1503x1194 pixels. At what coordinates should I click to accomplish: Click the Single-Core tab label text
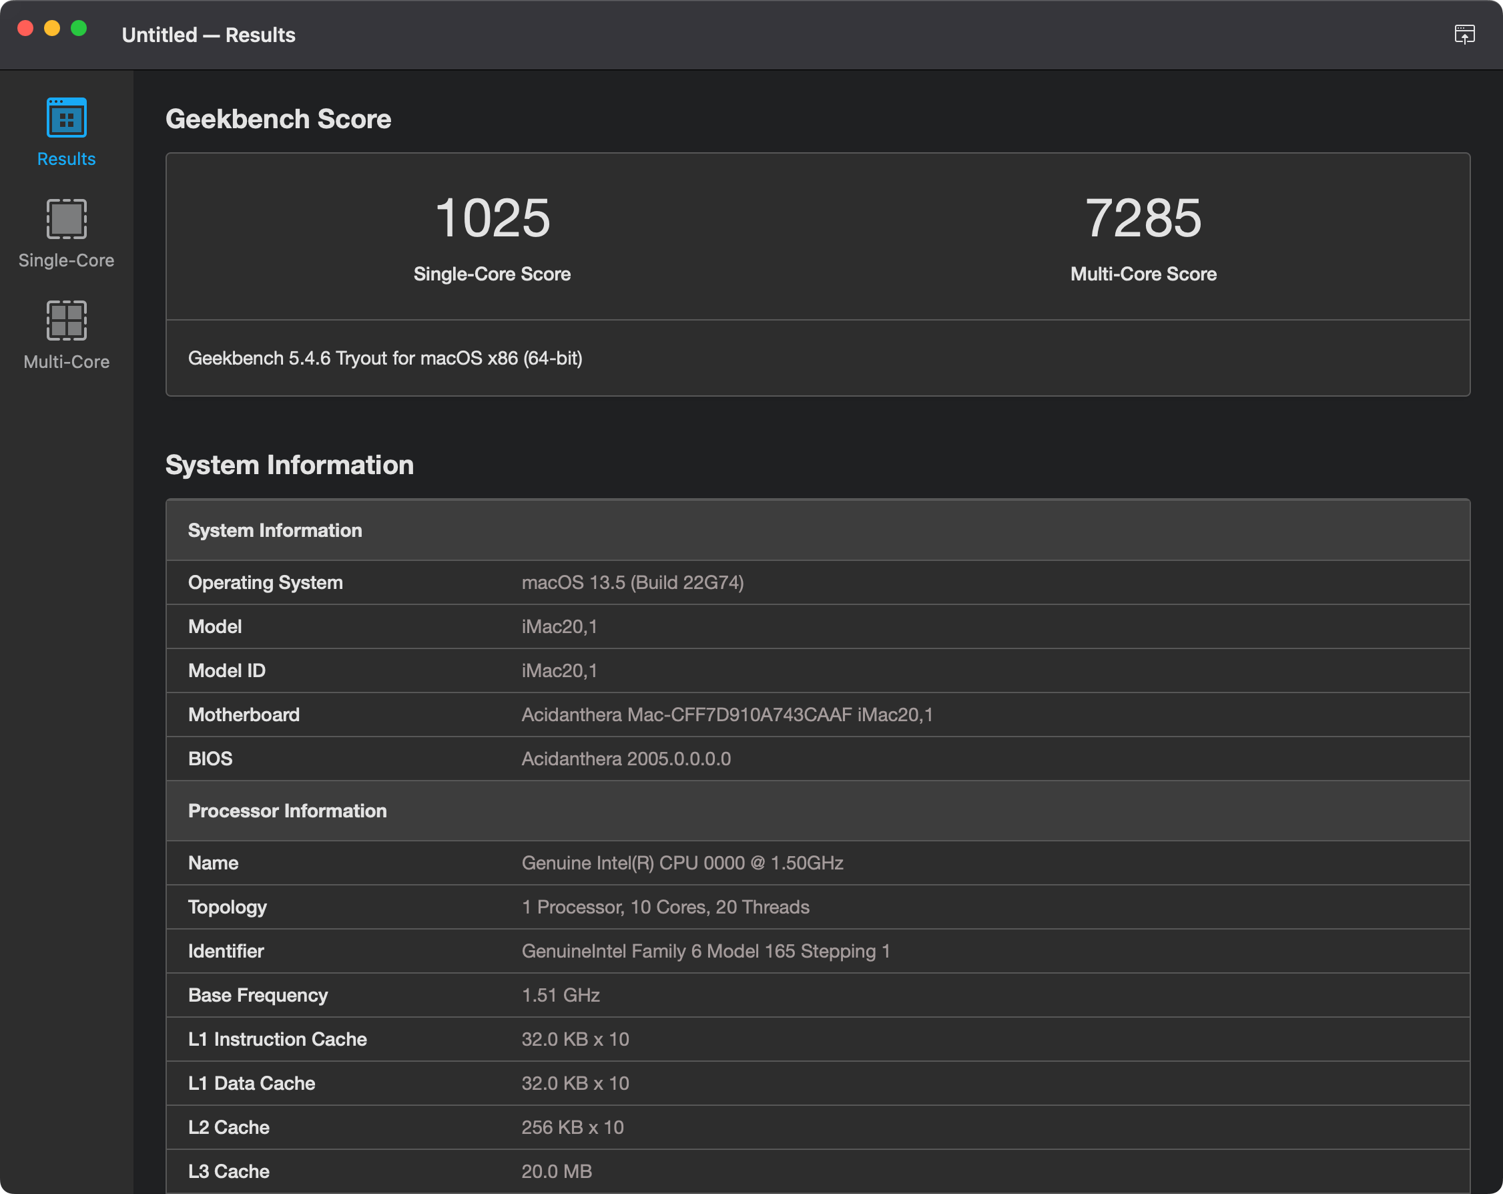pyautogui.click(x=66, y=260)
